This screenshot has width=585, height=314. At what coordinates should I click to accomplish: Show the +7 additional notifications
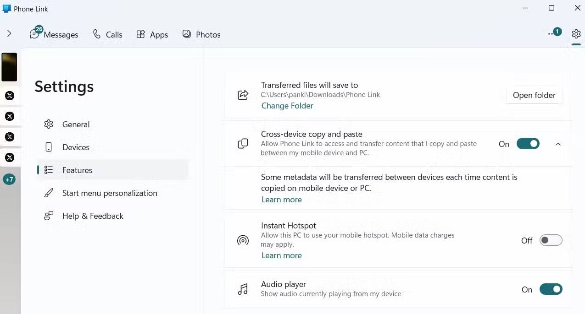[x=9, y=179]
